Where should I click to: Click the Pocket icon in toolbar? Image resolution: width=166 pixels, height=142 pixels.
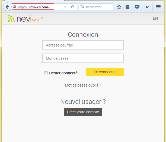pyautogui.click(x=137, y=7)
